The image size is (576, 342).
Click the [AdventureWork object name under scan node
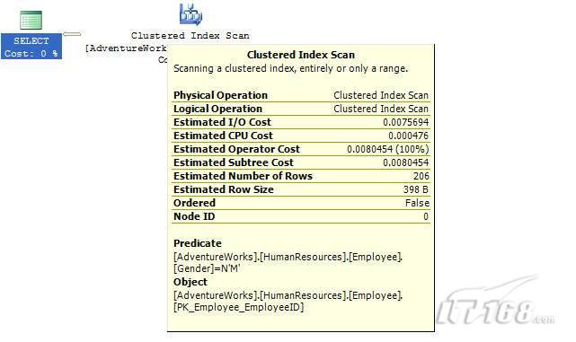tap(126, 48)
